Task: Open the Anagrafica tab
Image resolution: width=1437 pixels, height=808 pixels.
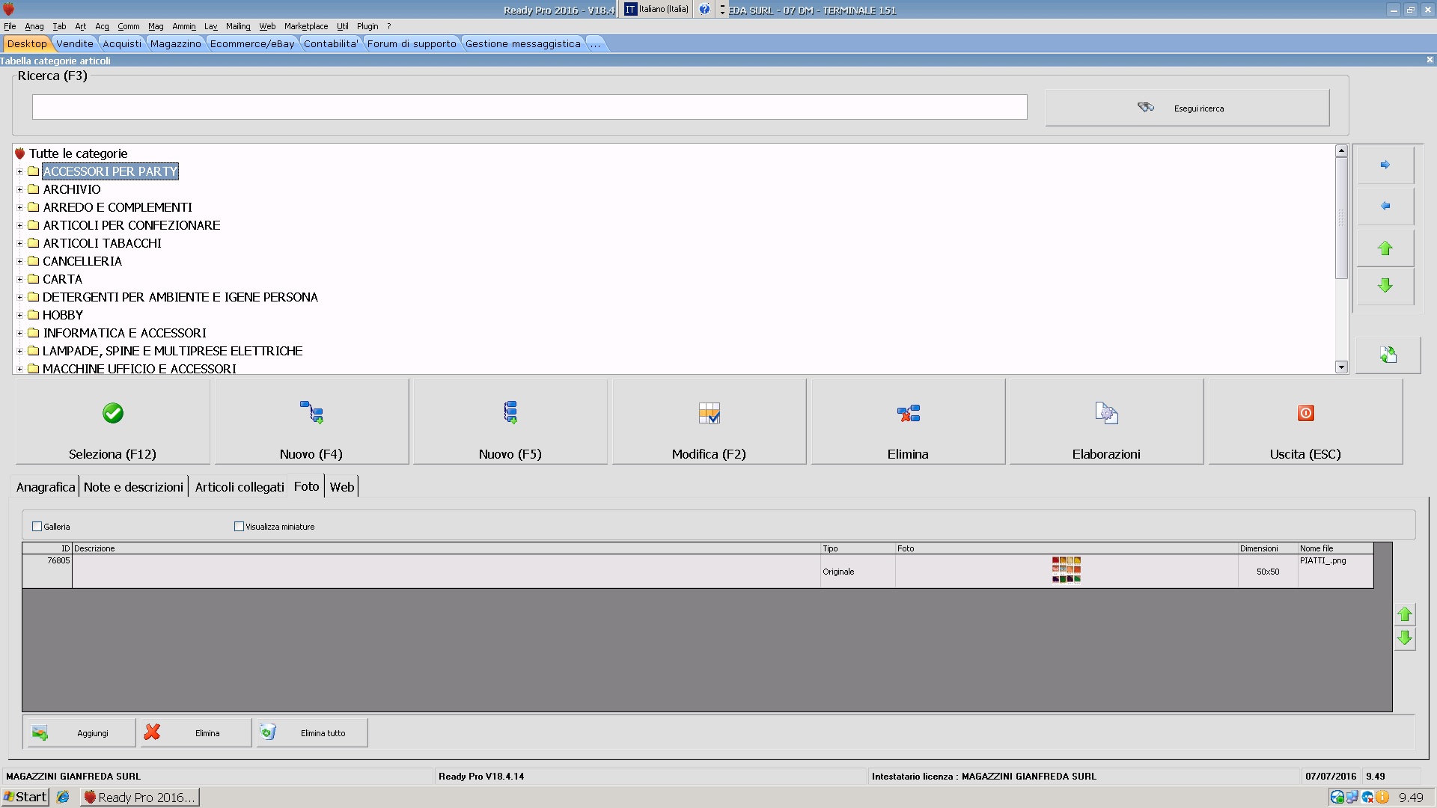Action: pos(46,487)
